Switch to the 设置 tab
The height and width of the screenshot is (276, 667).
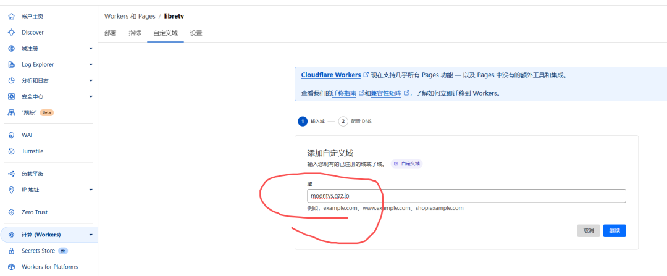(196, 33)
